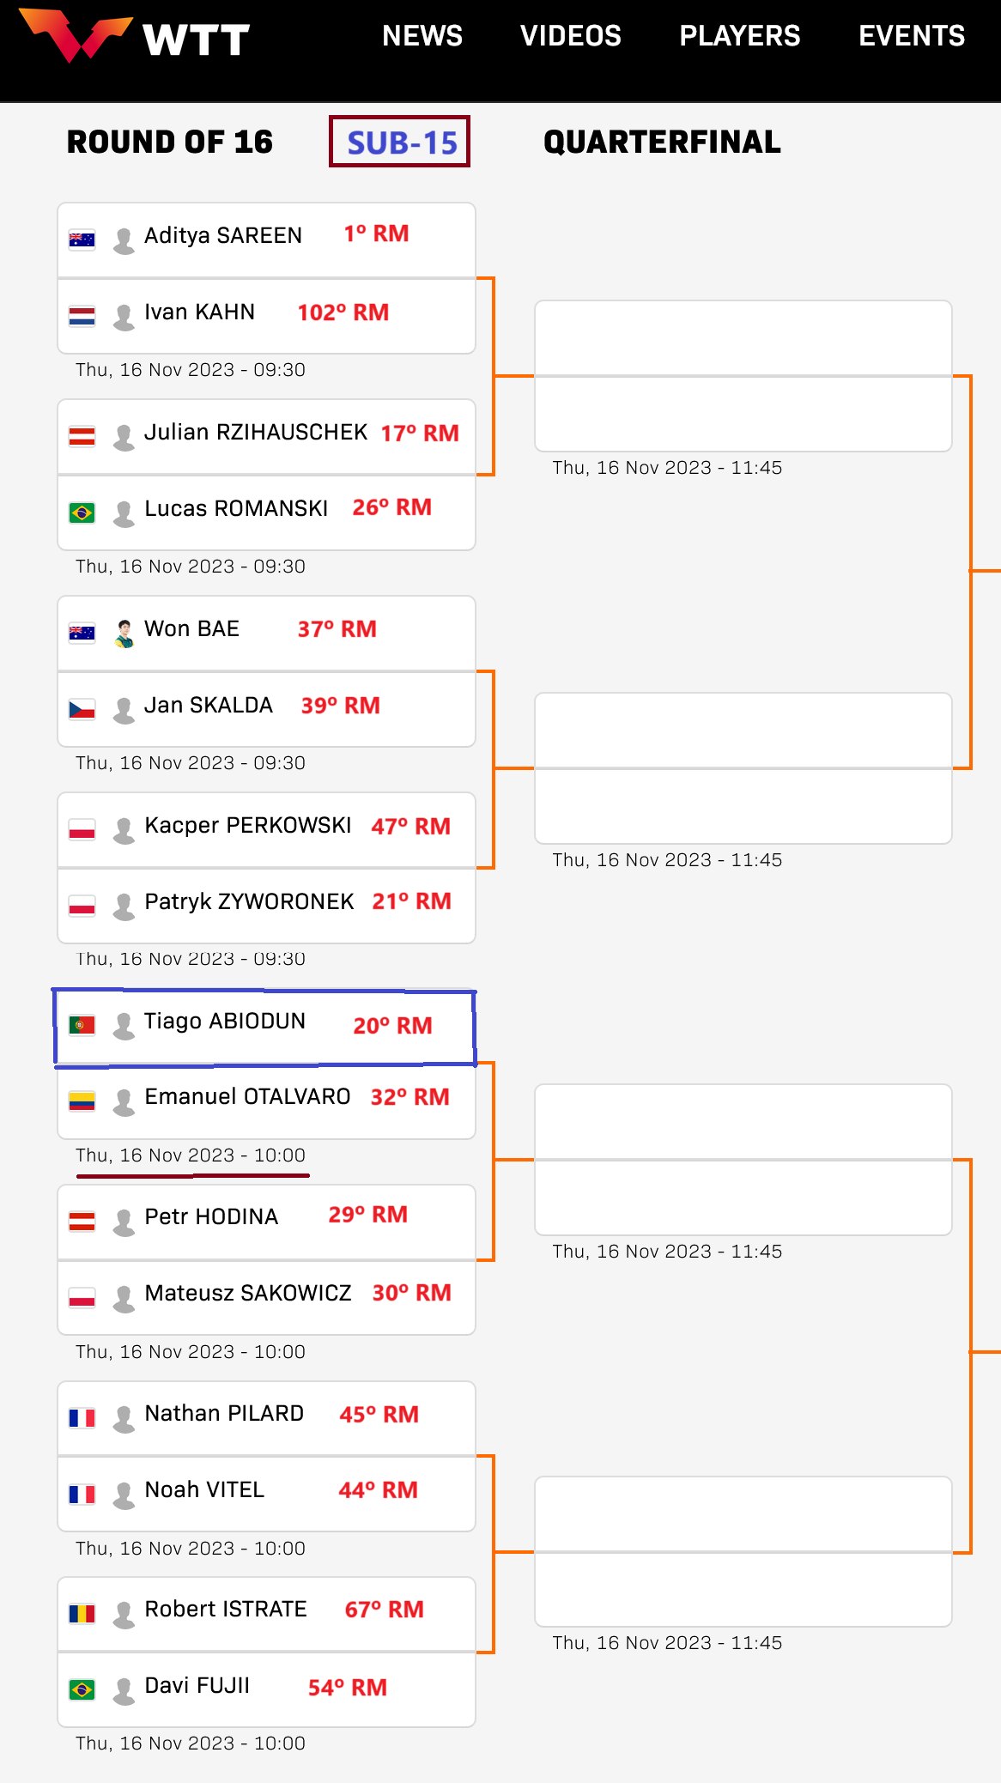Click Won BAE's profile photo
This screenshot has height=1783, width=1001.
click(124, 634)
